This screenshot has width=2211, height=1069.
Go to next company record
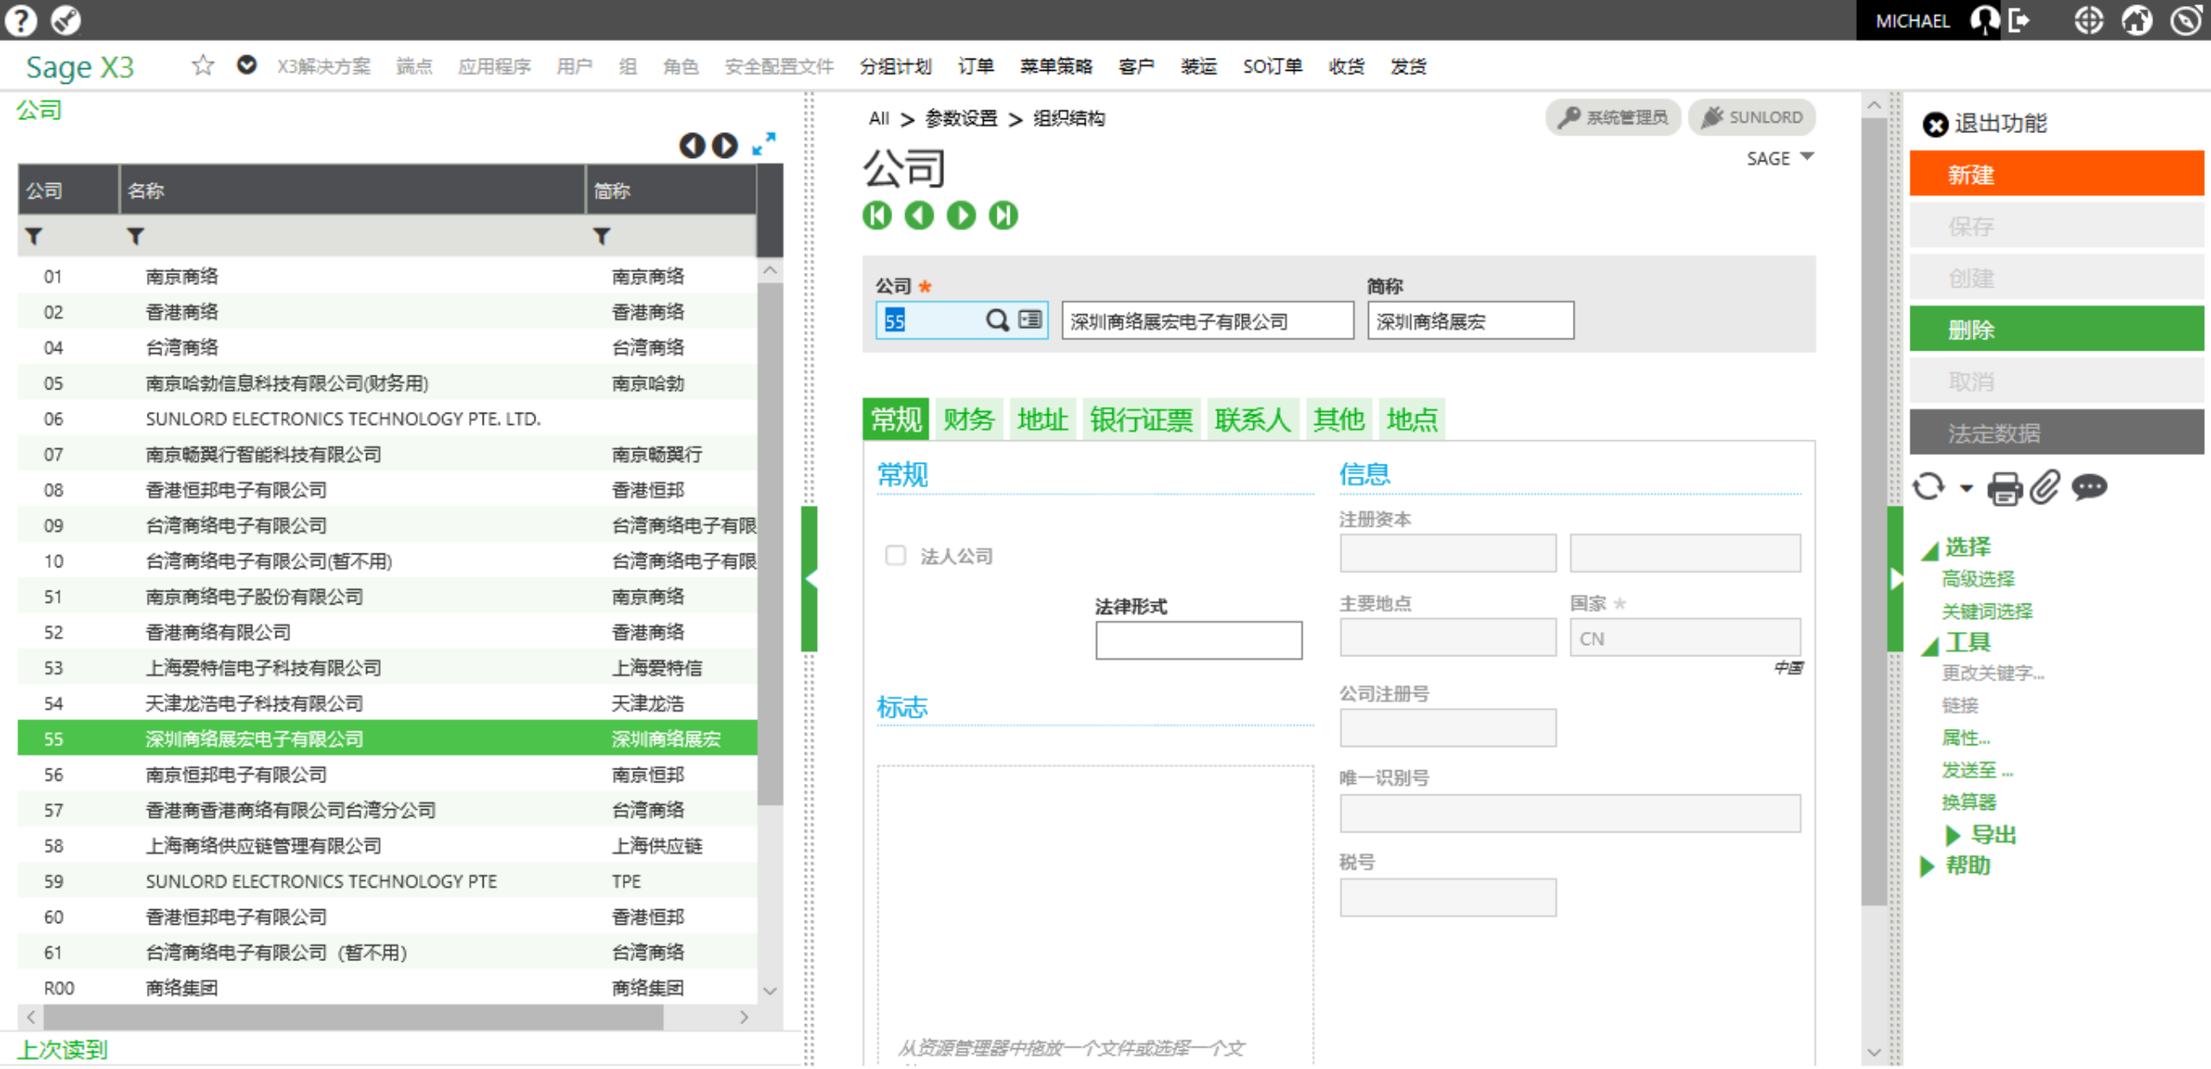point(961,215)
